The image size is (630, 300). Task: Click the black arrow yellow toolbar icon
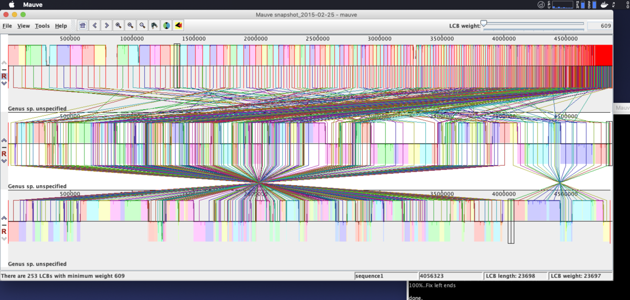point(178,25)
